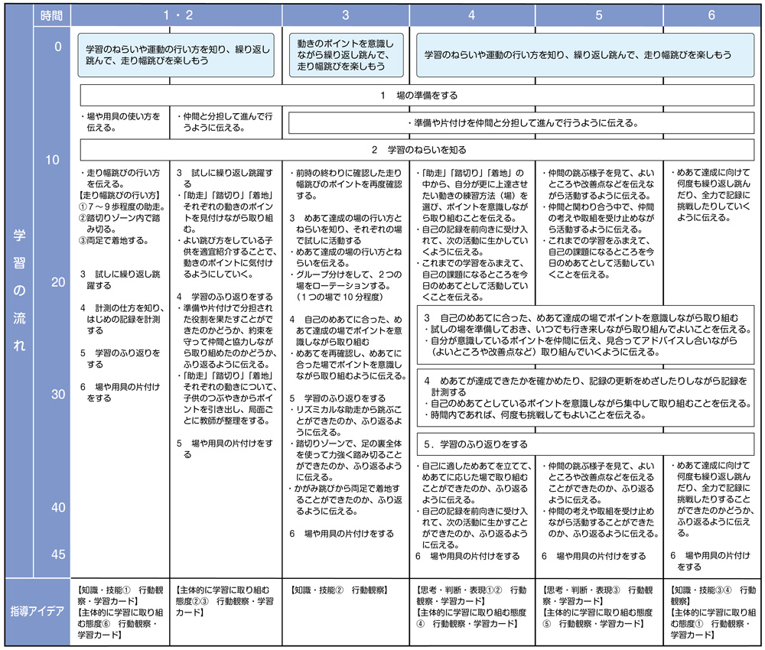Select column header '6'
The width and height of the screenshot is (765, 650).
711,15
